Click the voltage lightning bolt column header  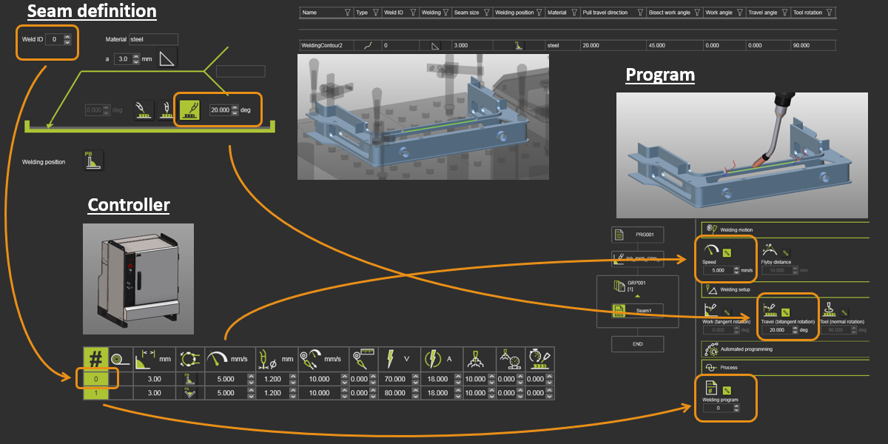click(x=389, y=360)
